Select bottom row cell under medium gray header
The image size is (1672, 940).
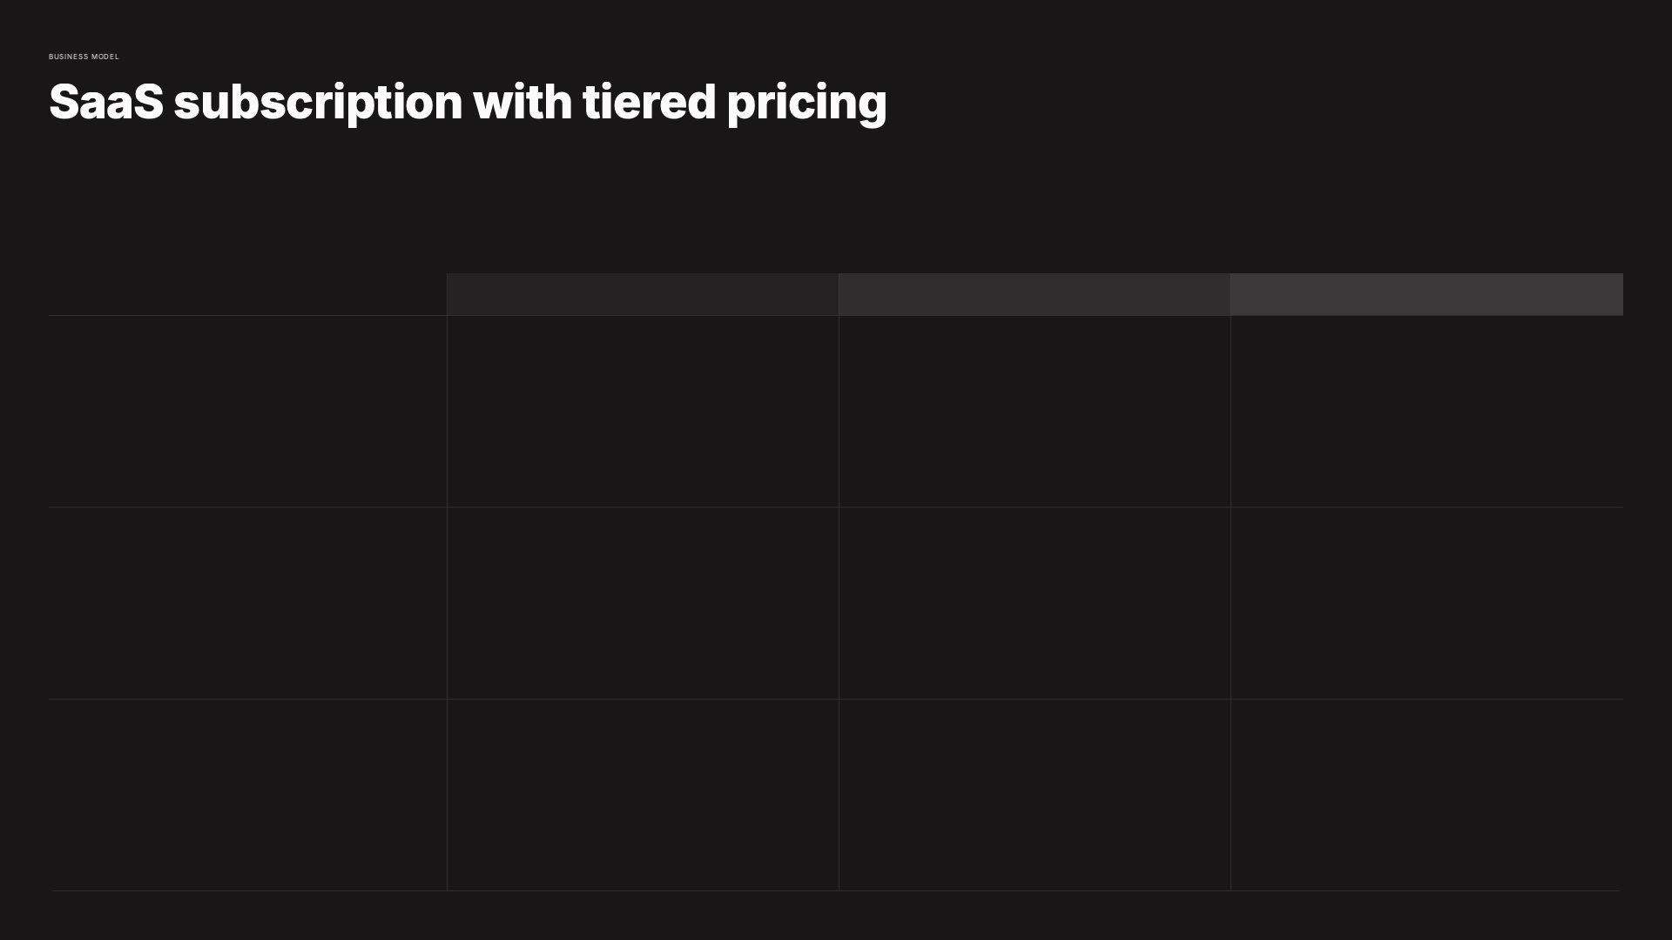(1035, 794)
